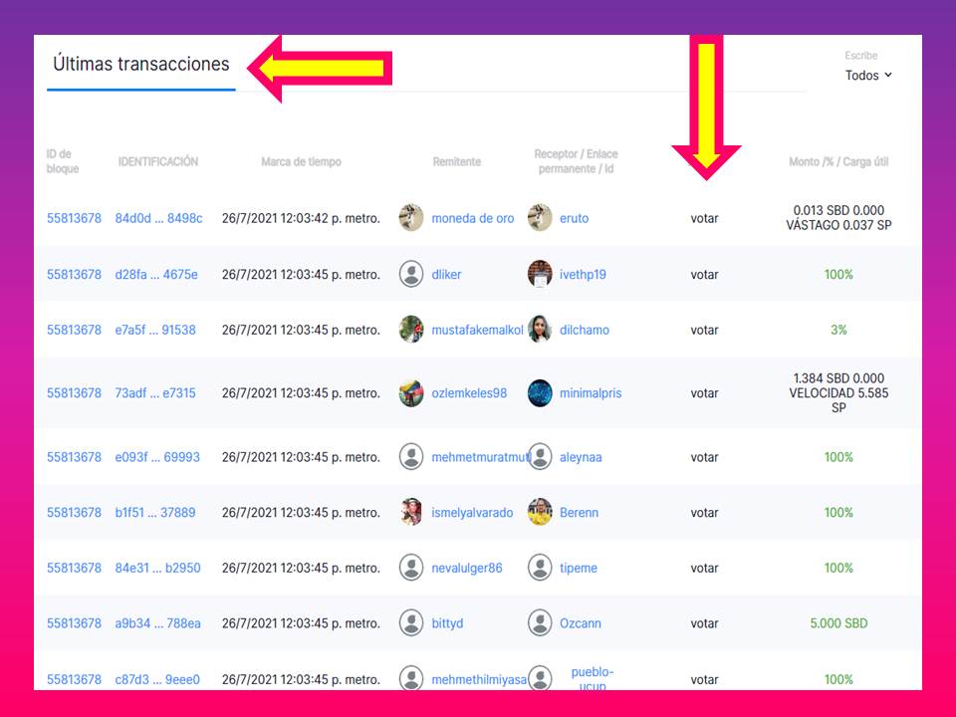956x717 pixels.
Task: Select the Últimas transacciones tab
Action: pyautogui.click(x=140, y=64)
